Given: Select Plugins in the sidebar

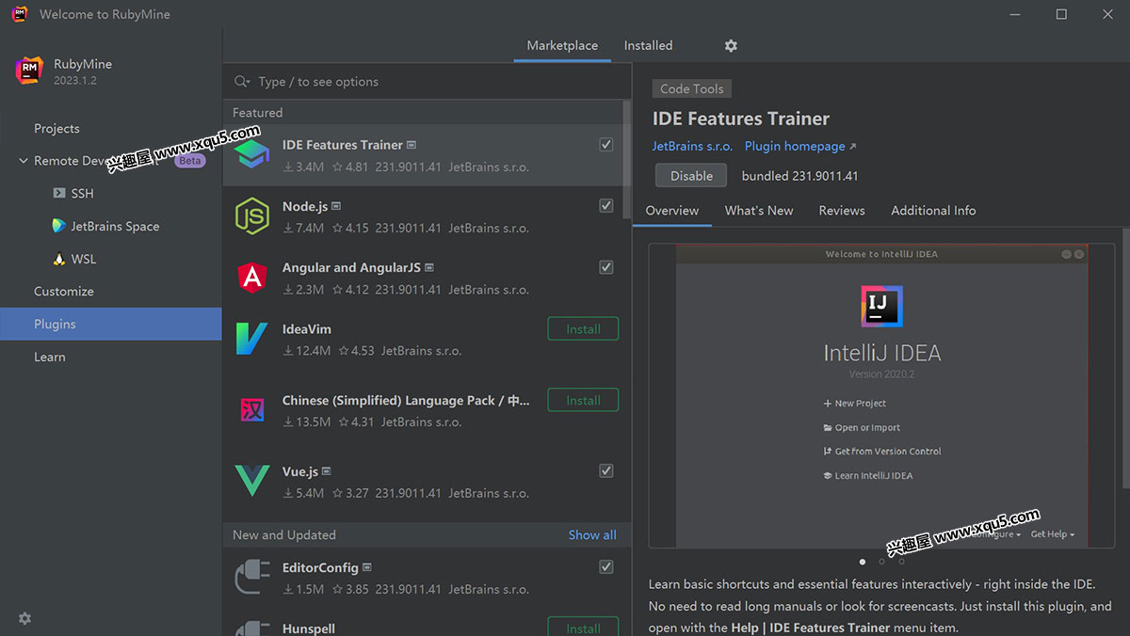Looking at the screenshot, I should point(111,324).
